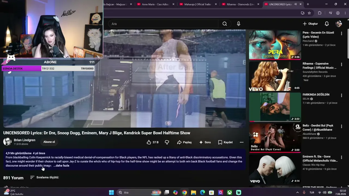Screen dimensions: 349x196
Task: Close the Rihanna - Diamonds tab
Action: point(258,4)
